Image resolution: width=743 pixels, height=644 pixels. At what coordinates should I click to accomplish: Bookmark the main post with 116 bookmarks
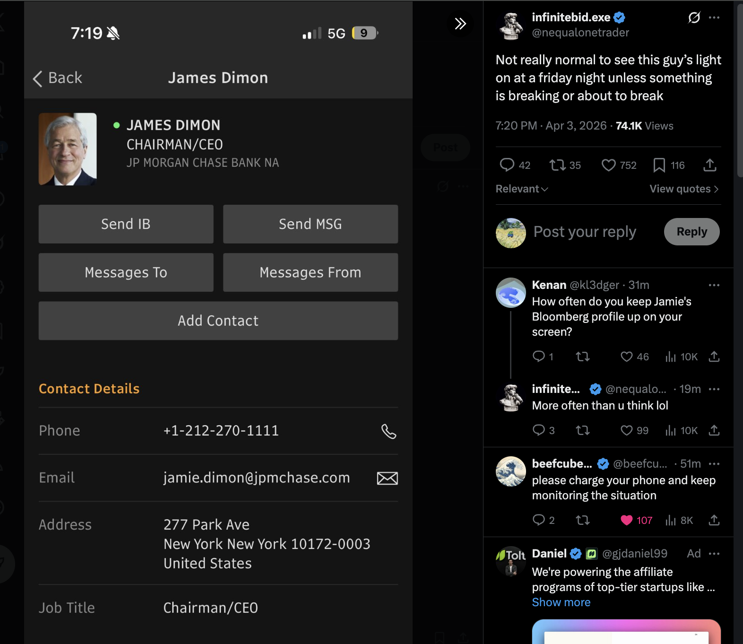coord(659,165)
